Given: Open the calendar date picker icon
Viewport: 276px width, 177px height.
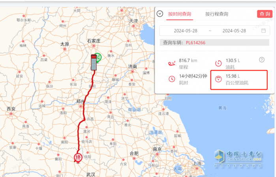Looking at the screenshot, I should pos(263,31).
